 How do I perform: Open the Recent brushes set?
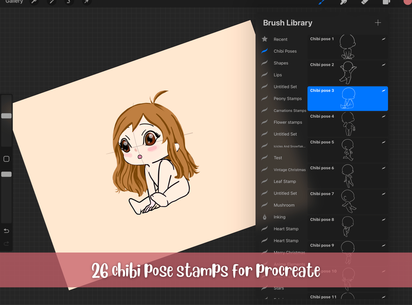[x=280, y=39]
